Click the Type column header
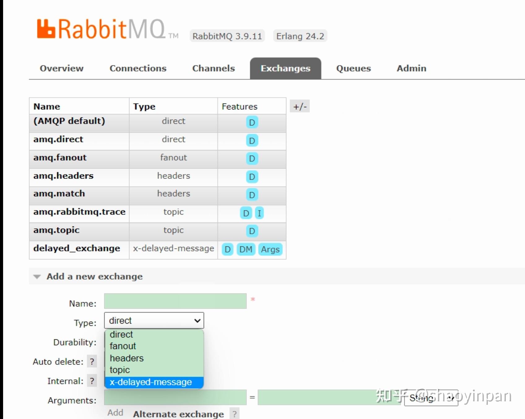This screenshot has width=525, height=419. pos(144,106)
